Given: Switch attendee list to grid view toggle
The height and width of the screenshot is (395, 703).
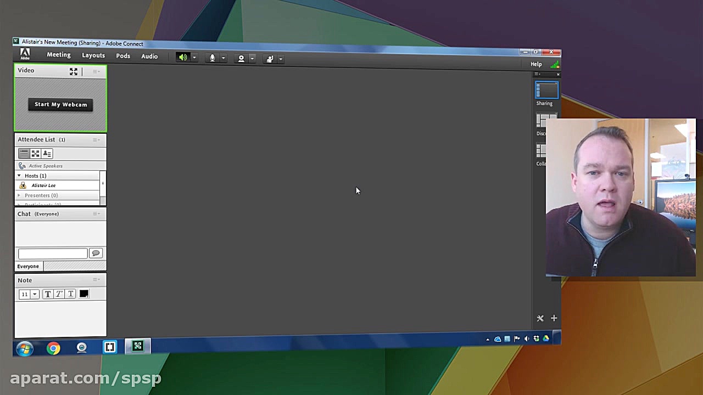Looking at the screenshot, I should pyautogui.click(x=35, y=154).
